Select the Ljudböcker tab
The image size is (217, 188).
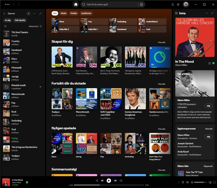point(86,13)
